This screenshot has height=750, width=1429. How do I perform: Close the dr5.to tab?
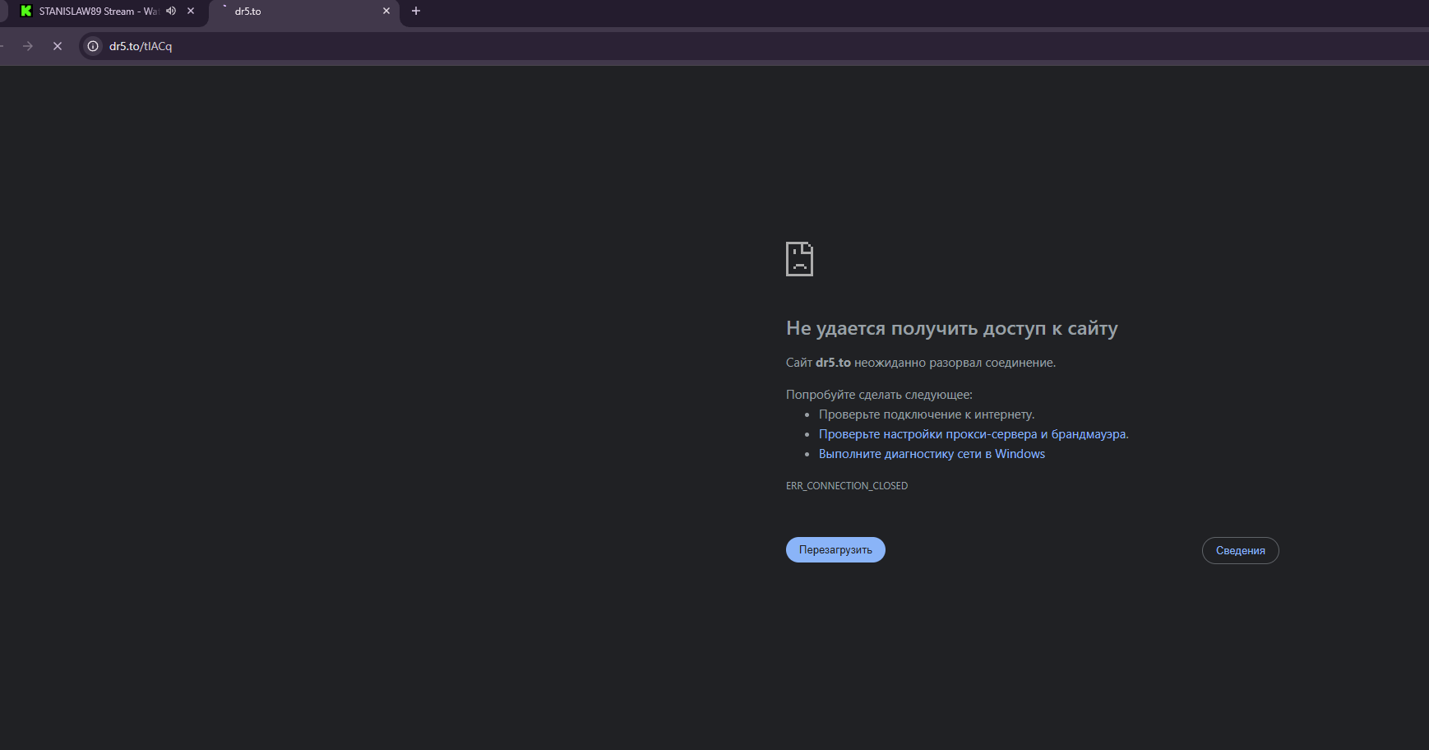pos(386,11)
